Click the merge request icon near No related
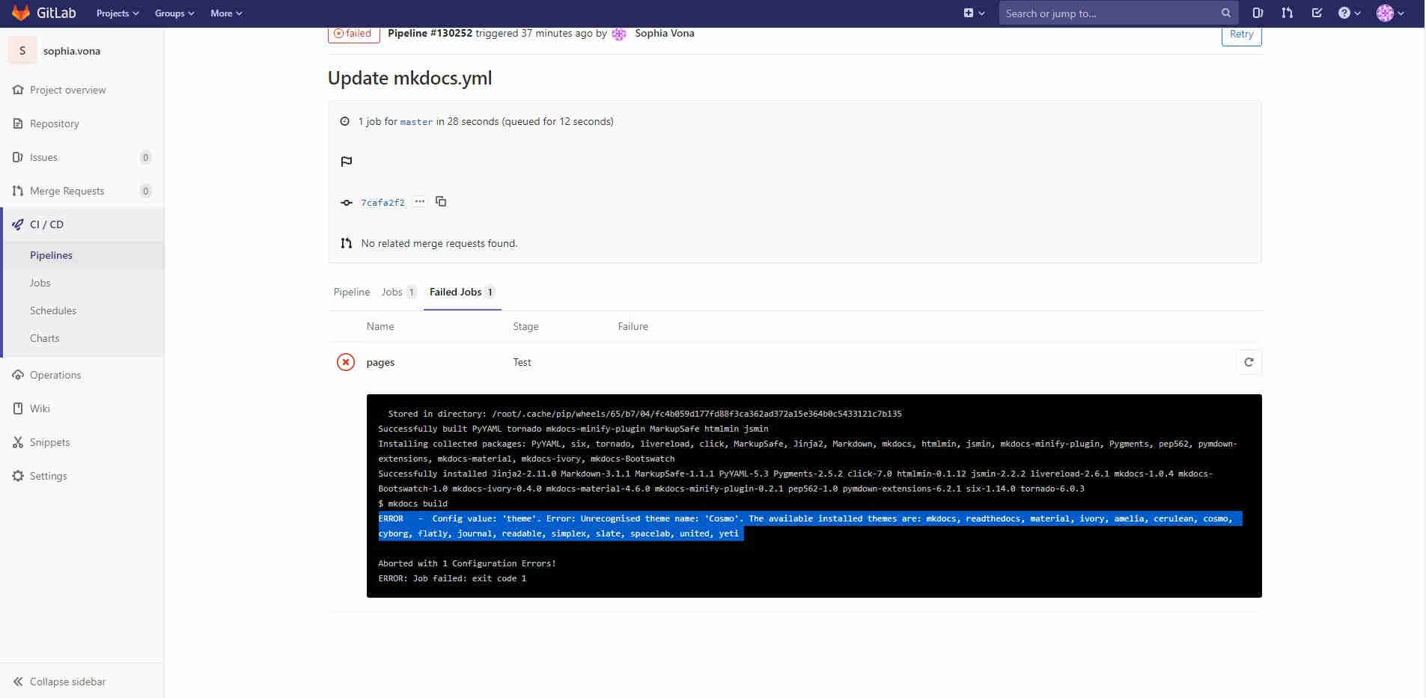 346,243
